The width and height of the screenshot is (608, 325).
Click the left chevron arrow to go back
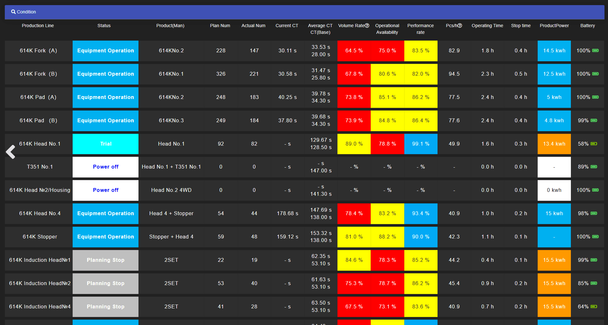click(x=11, y=152)
